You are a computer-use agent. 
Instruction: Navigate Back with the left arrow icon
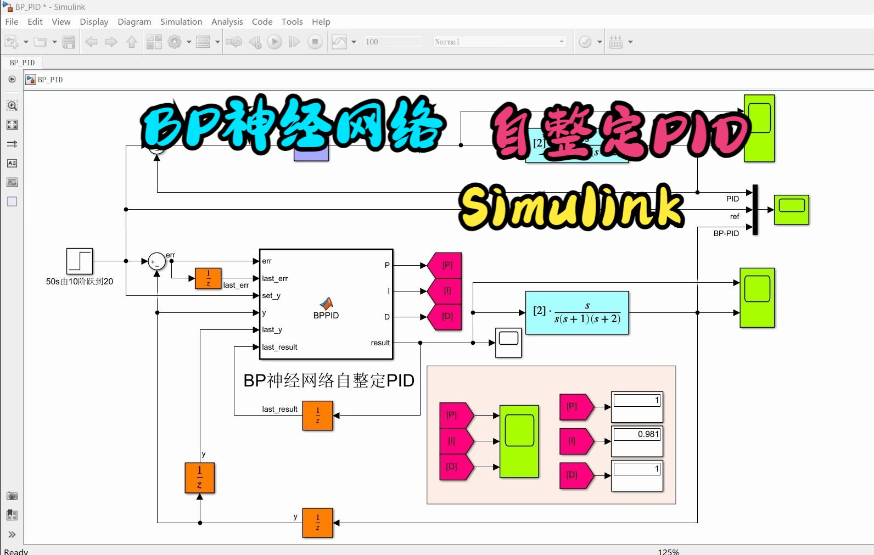91,42
